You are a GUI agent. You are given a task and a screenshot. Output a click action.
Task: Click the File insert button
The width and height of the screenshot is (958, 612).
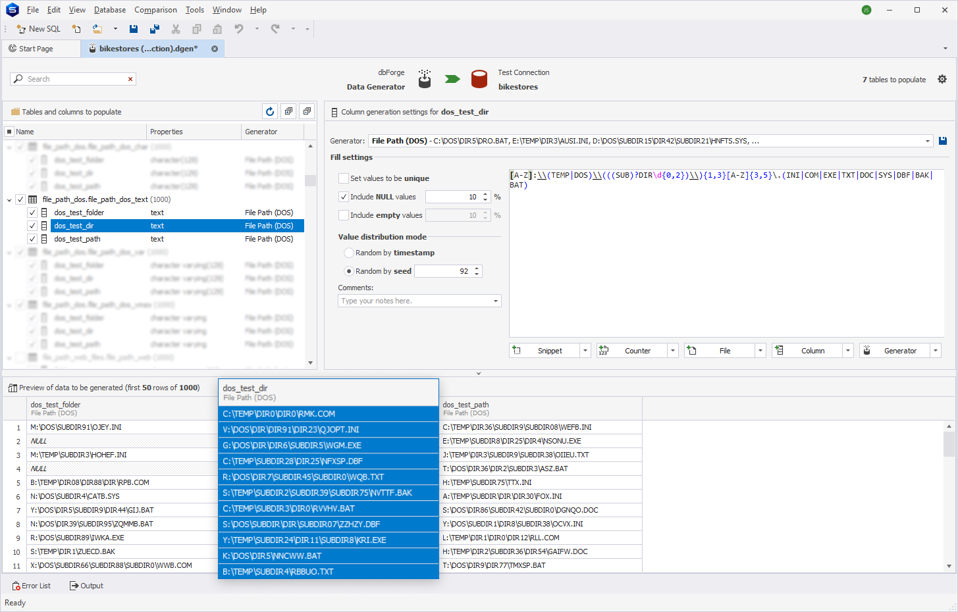(x=720, y=351)
